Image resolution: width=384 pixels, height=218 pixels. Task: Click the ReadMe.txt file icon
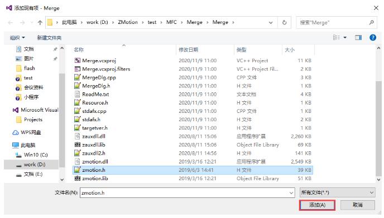pyautogui.click(x=78, y=94)
